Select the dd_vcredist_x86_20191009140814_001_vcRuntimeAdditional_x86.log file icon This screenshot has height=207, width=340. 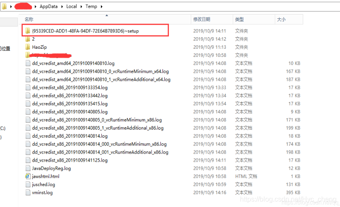[x=28, y=152]
